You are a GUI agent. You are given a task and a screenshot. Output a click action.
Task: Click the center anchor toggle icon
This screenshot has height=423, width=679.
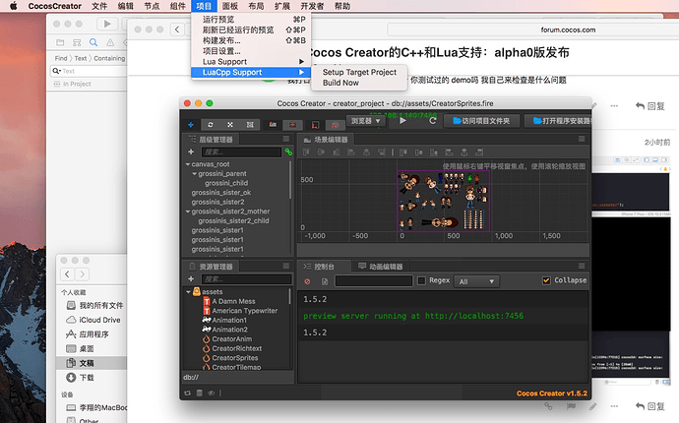click(x=292, y=125)
